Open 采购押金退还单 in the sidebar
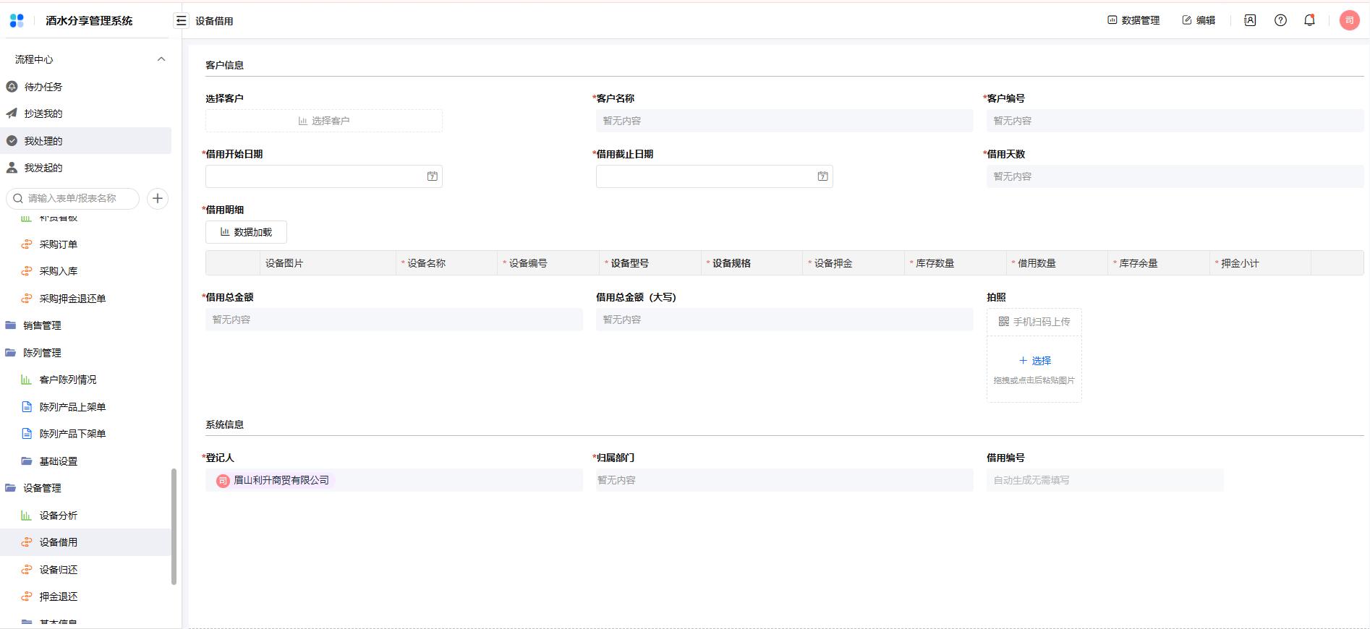 85,299
